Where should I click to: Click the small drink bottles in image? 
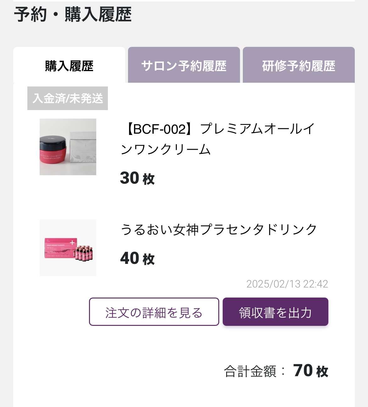(84, 253)
